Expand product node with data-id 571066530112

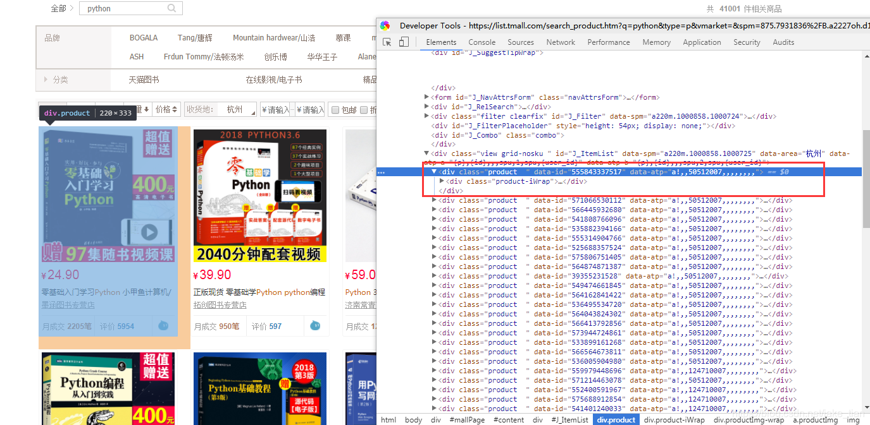[x=434, y=200]
